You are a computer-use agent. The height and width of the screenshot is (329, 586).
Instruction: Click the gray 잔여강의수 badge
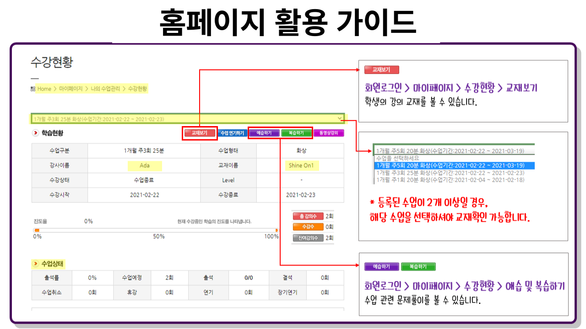pyautogui.click(x=308, y=238)
